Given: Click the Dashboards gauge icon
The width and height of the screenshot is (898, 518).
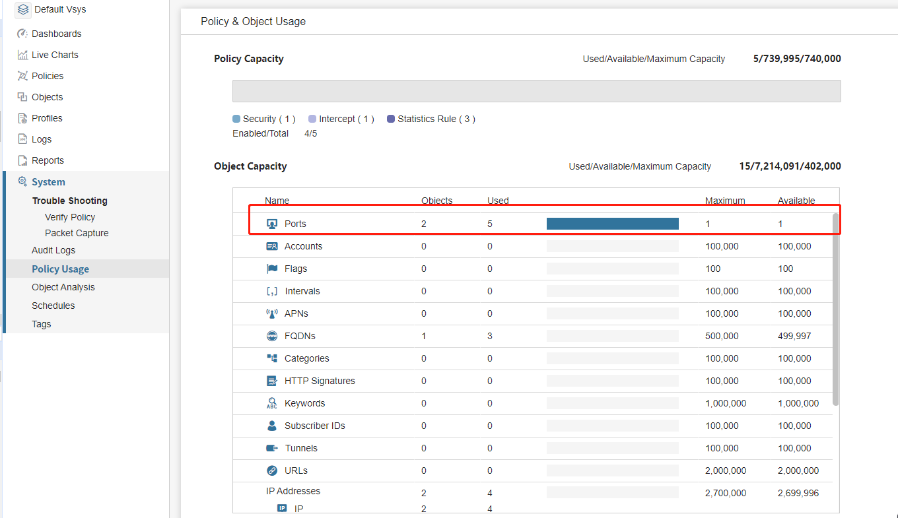Looking at the screenshot, I should pos(22,34).
